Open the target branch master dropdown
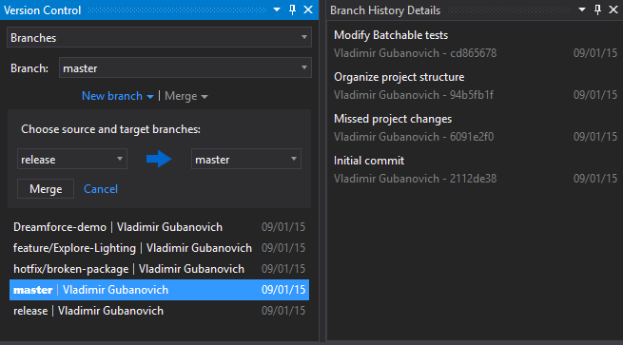Screen dimensions: 623x345 246,160
